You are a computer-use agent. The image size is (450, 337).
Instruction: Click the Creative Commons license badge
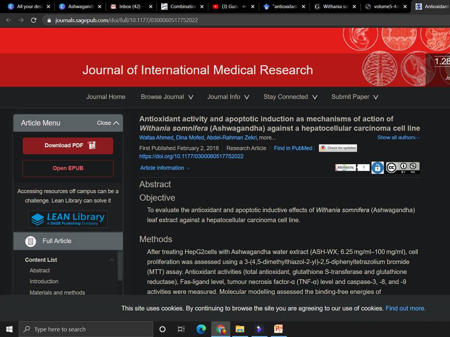(x=402, y=168)
